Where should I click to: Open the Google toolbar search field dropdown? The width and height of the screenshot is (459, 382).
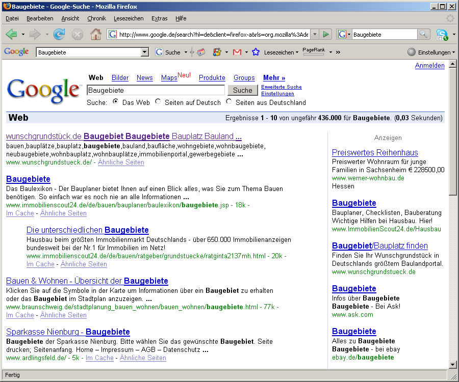[145, 52]
